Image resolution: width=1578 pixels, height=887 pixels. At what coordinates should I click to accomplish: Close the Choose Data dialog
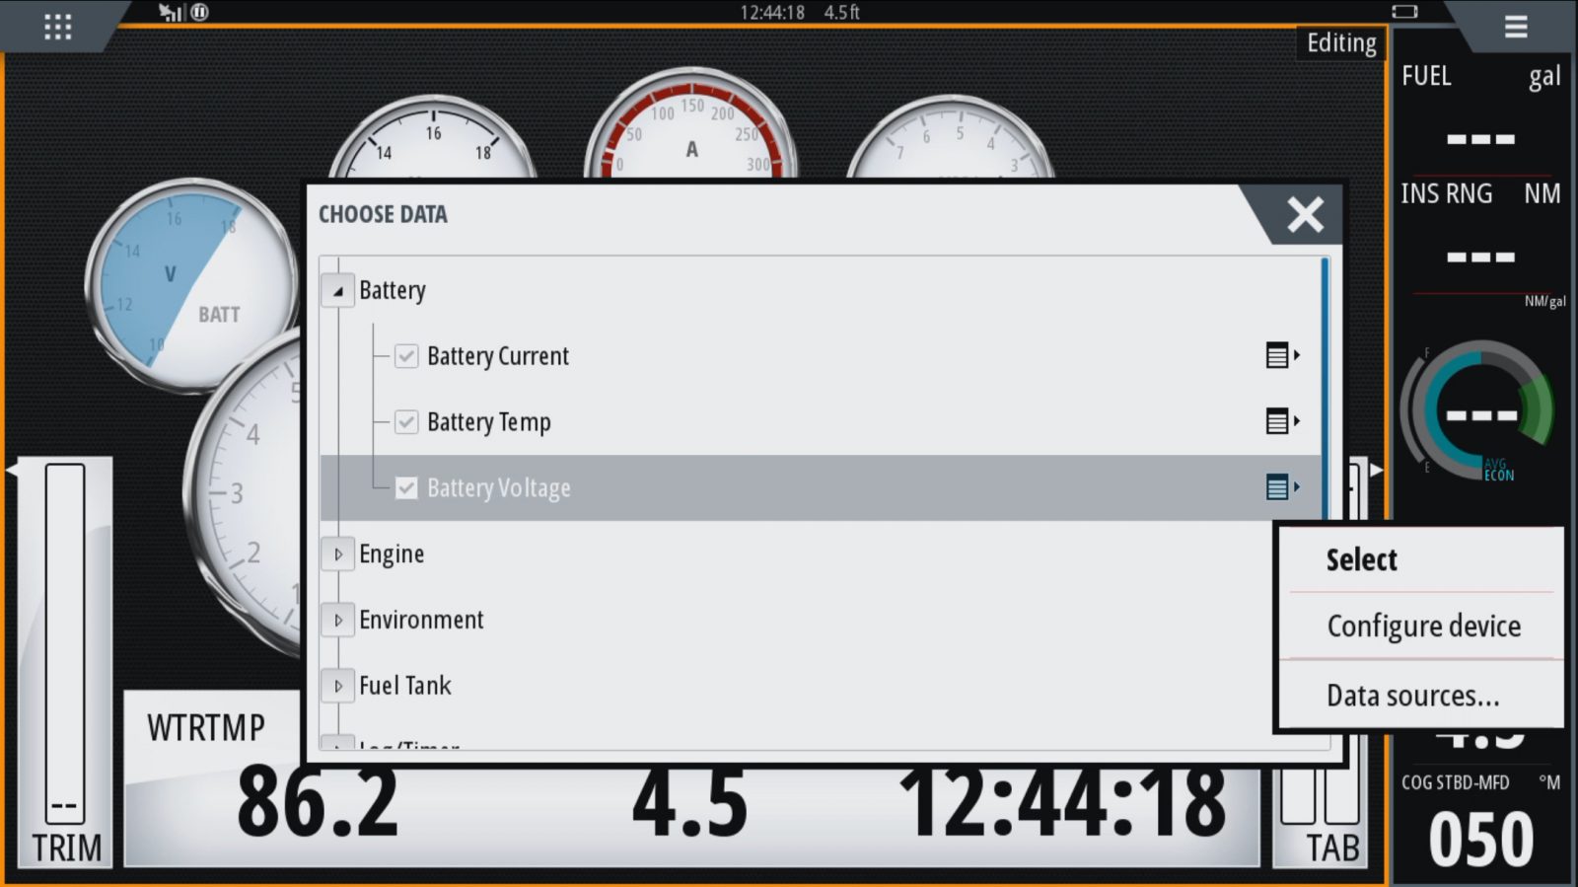click(1304, 214)
